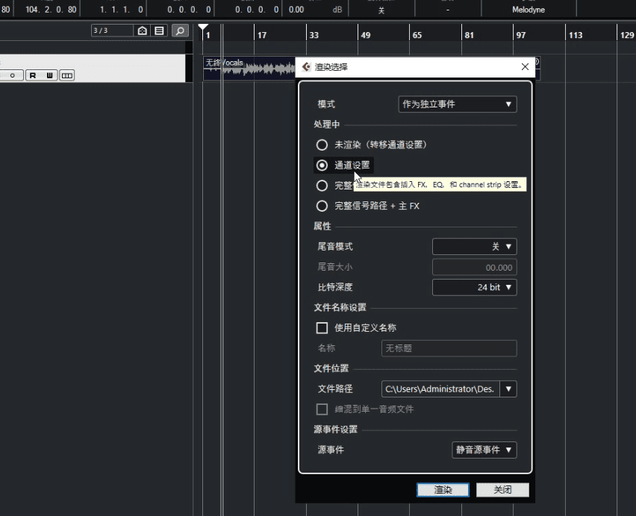
Task: Open the 源事件 静音源事件 dropdown
Action: 484,450
